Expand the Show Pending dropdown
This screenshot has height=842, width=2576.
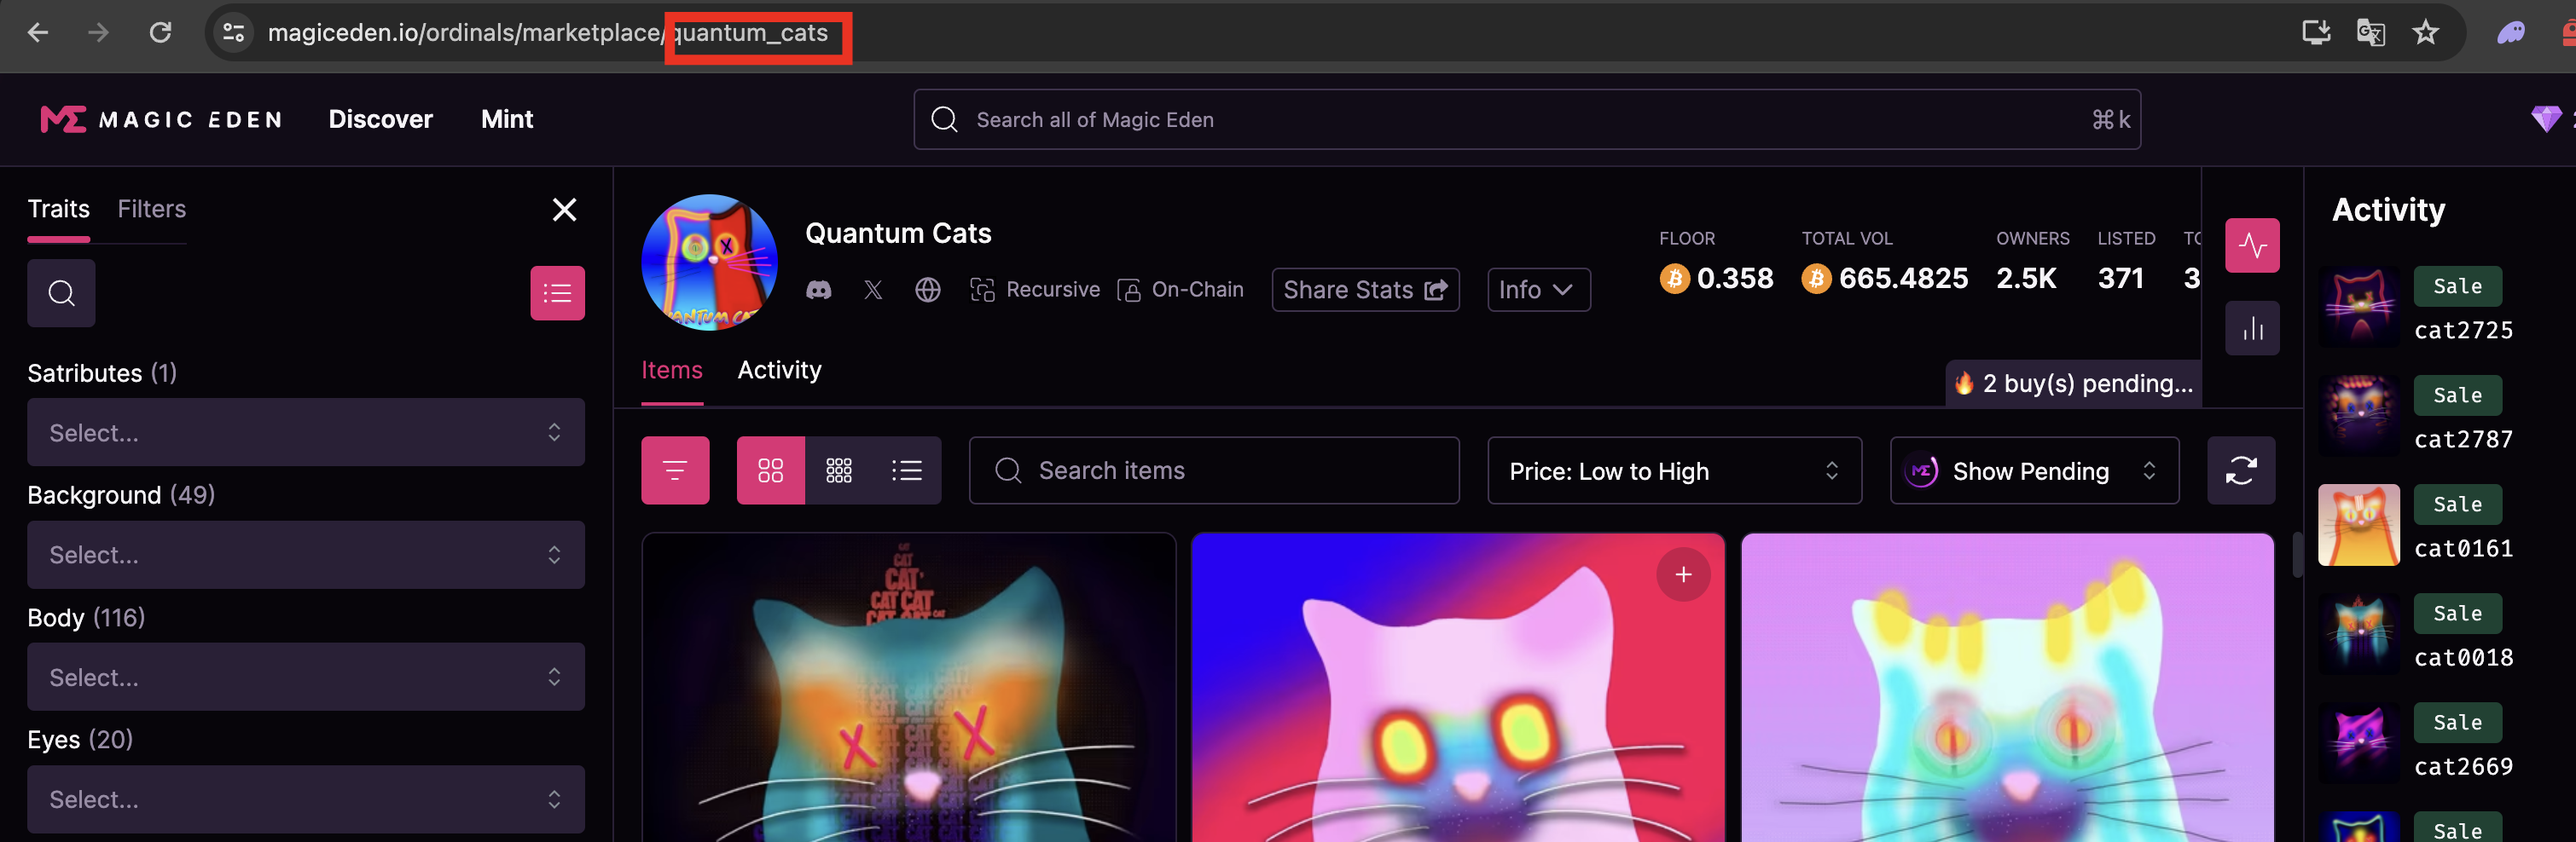[x=2033, y=470]
